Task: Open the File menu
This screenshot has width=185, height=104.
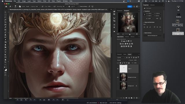Action: click(x=15, y=1)
